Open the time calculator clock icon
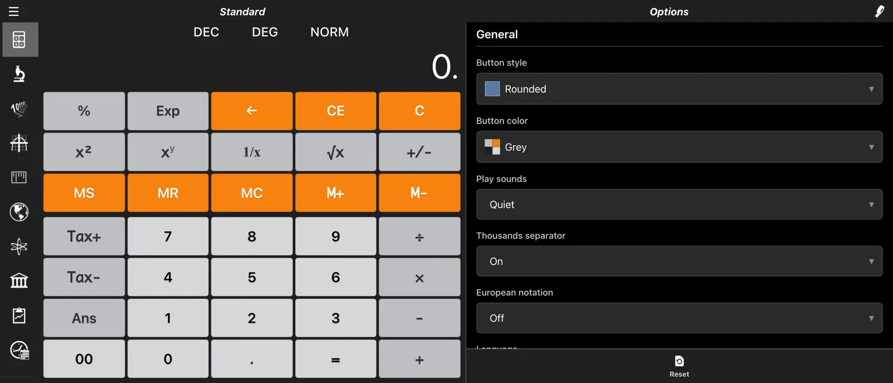The width and height of the screenshot is (893, 383). pyautogui.click(x=20, y=350)
